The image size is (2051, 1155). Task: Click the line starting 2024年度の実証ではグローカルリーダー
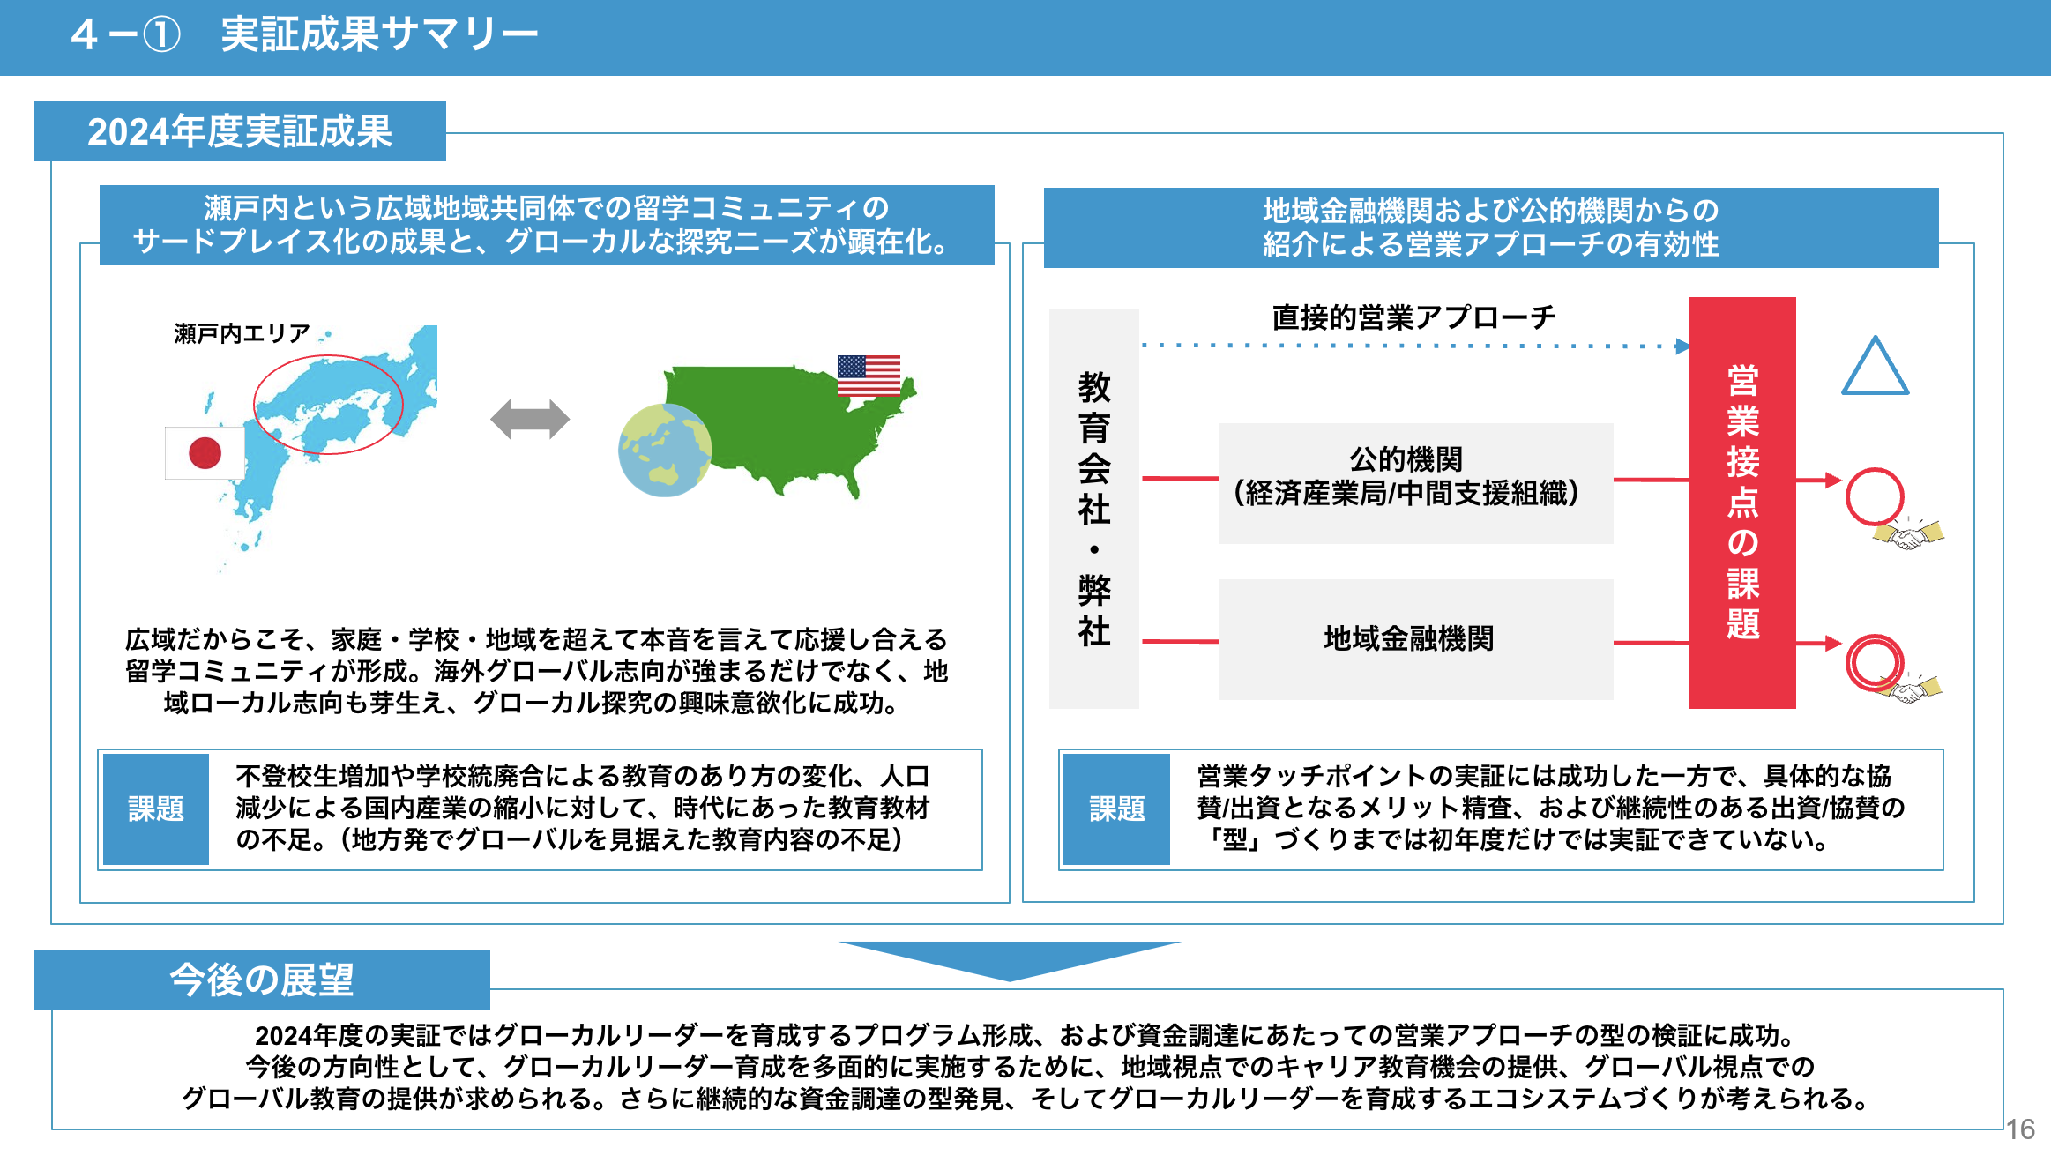coord(1025,1035)
